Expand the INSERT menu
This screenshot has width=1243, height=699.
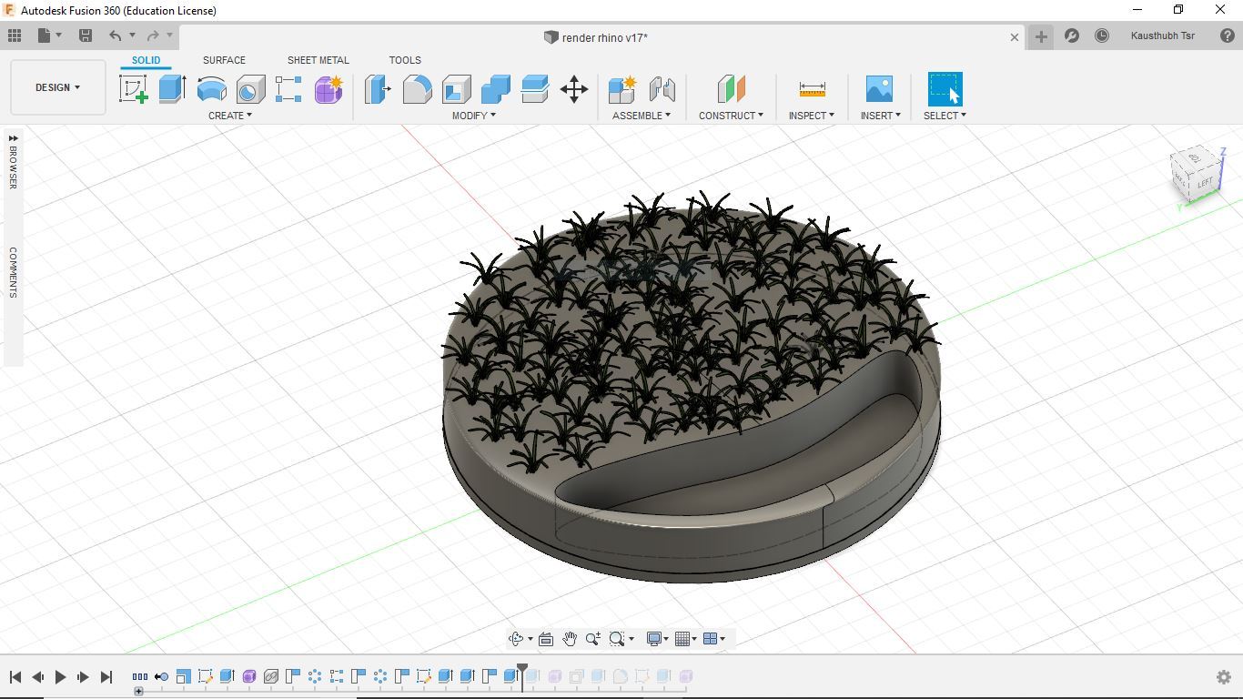(880, 116)
